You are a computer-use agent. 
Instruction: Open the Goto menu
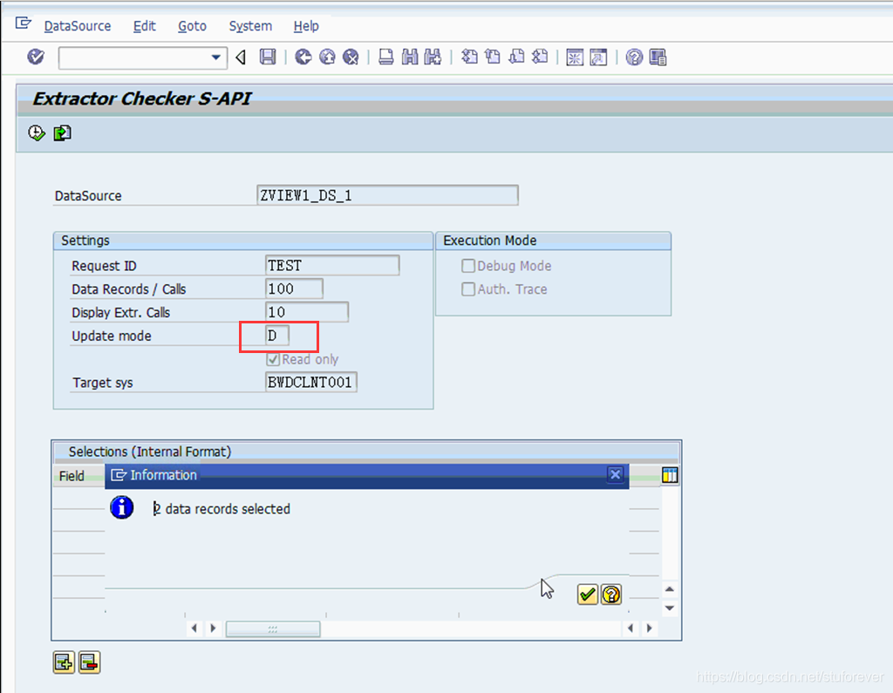(x=192, y=26)
